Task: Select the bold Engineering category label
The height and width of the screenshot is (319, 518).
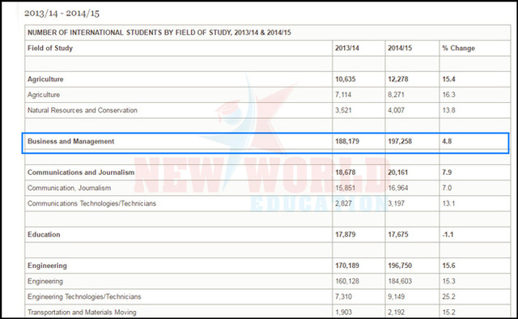Action: click(47, 266)
